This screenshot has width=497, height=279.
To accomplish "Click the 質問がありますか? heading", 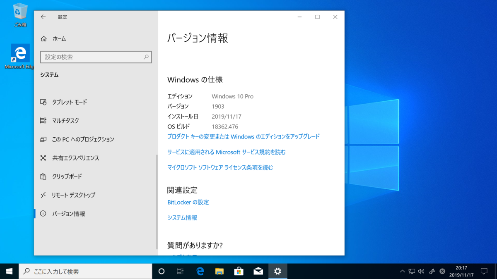I will click(195, 245).
